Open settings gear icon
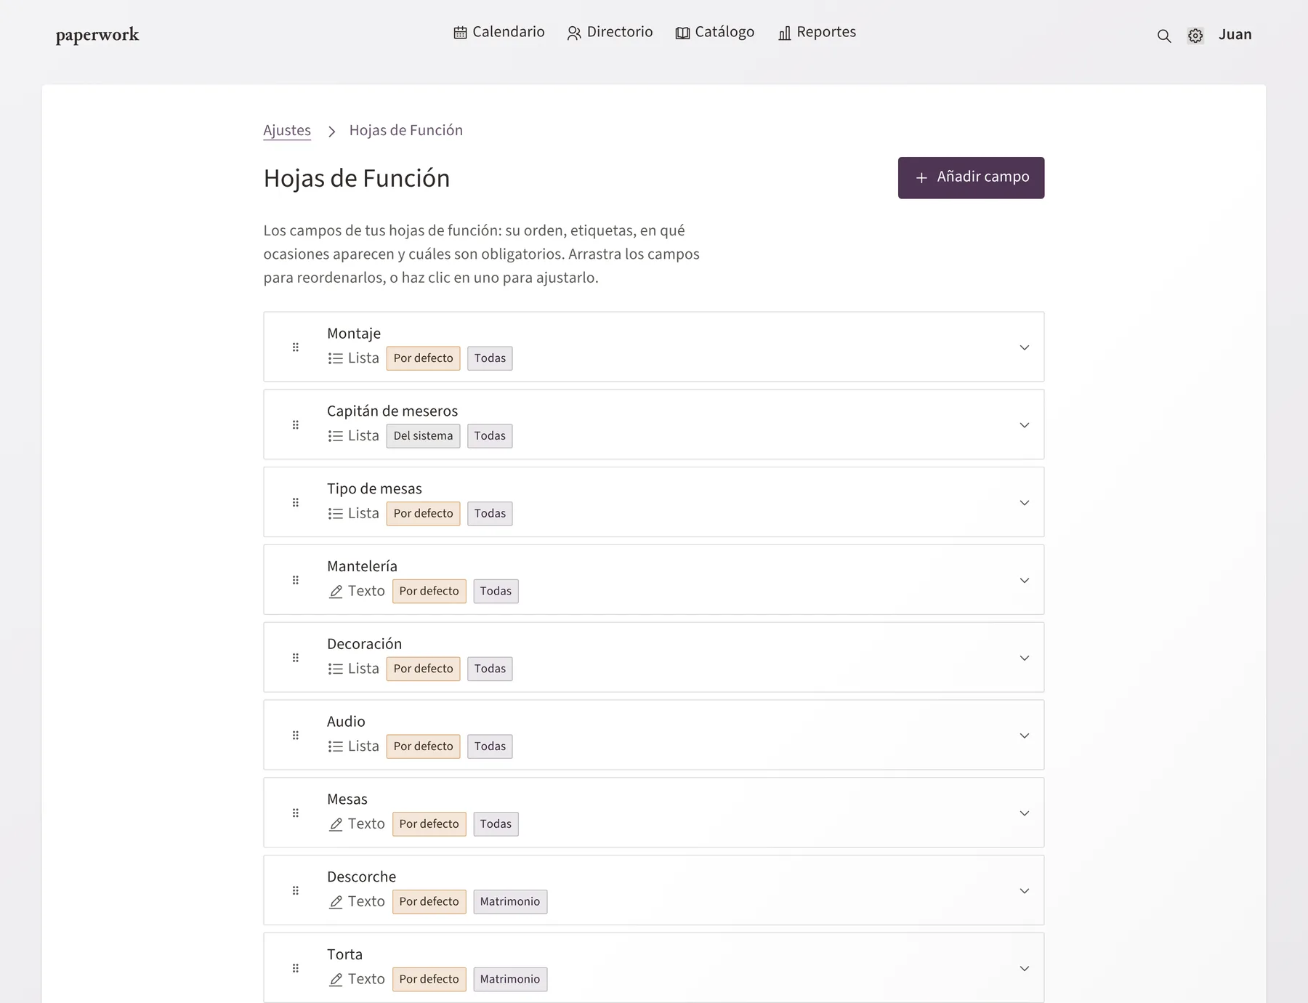This screenshot has height=1003, width=1308. tap(1195, 36)
